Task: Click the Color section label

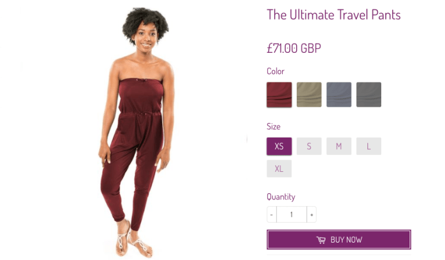Action: coord(275,71)
